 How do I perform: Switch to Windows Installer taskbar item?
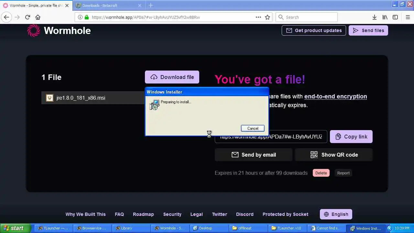click(x=365, y=228)
